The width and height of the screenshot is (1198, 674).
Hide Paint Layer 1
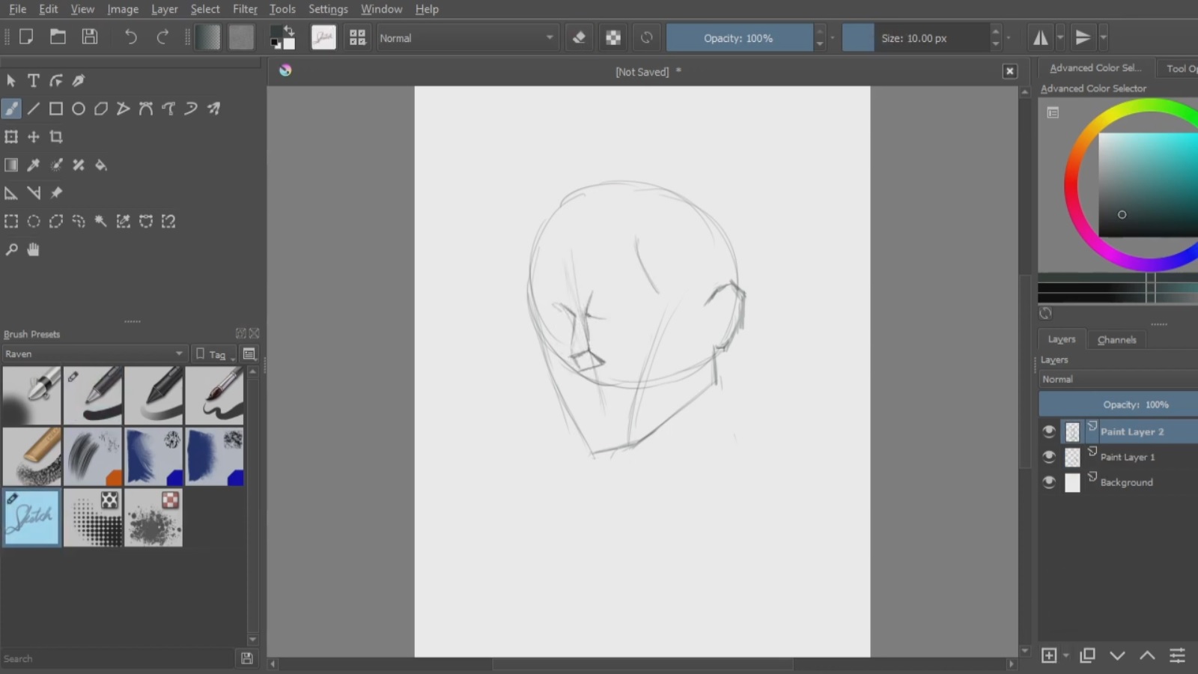pyautogui.click(x=1049, y=457)
